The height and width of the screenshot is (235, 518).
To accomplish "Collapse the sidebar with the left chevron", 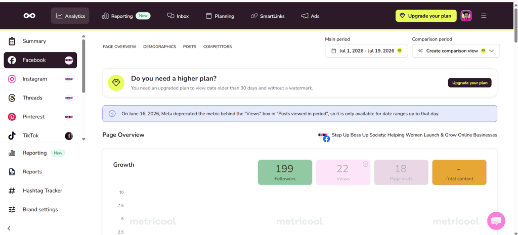I will click(9, 228).
